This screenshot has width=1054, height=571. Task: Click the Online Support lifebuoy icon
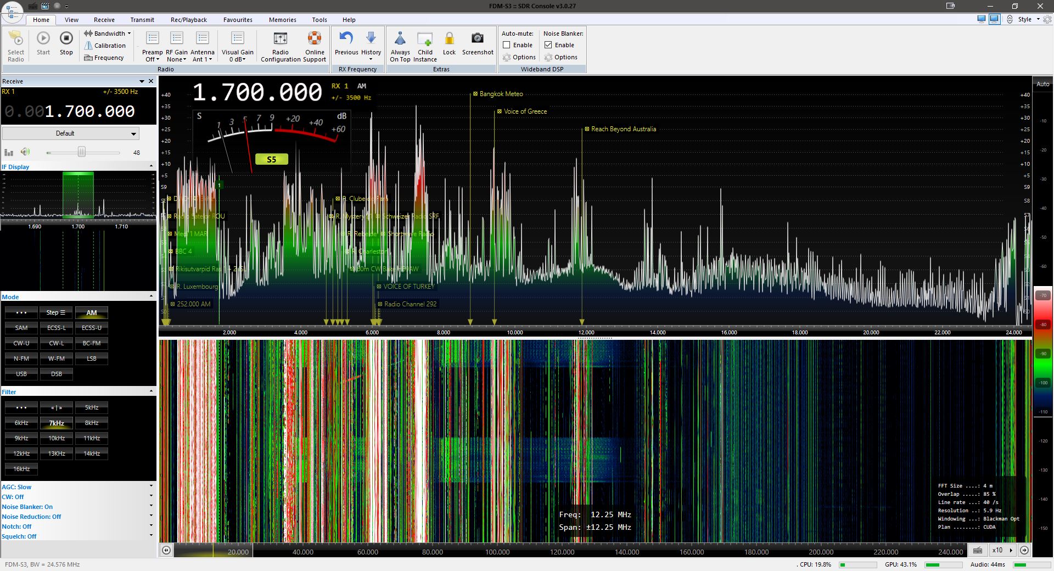(314, 38)
